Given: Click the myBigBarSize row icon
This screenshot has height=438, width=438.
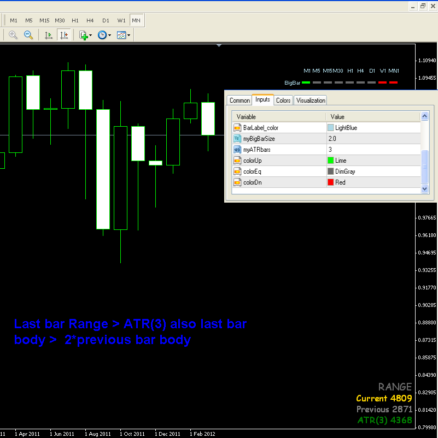Looking at the screenshot, I should 237,139.
